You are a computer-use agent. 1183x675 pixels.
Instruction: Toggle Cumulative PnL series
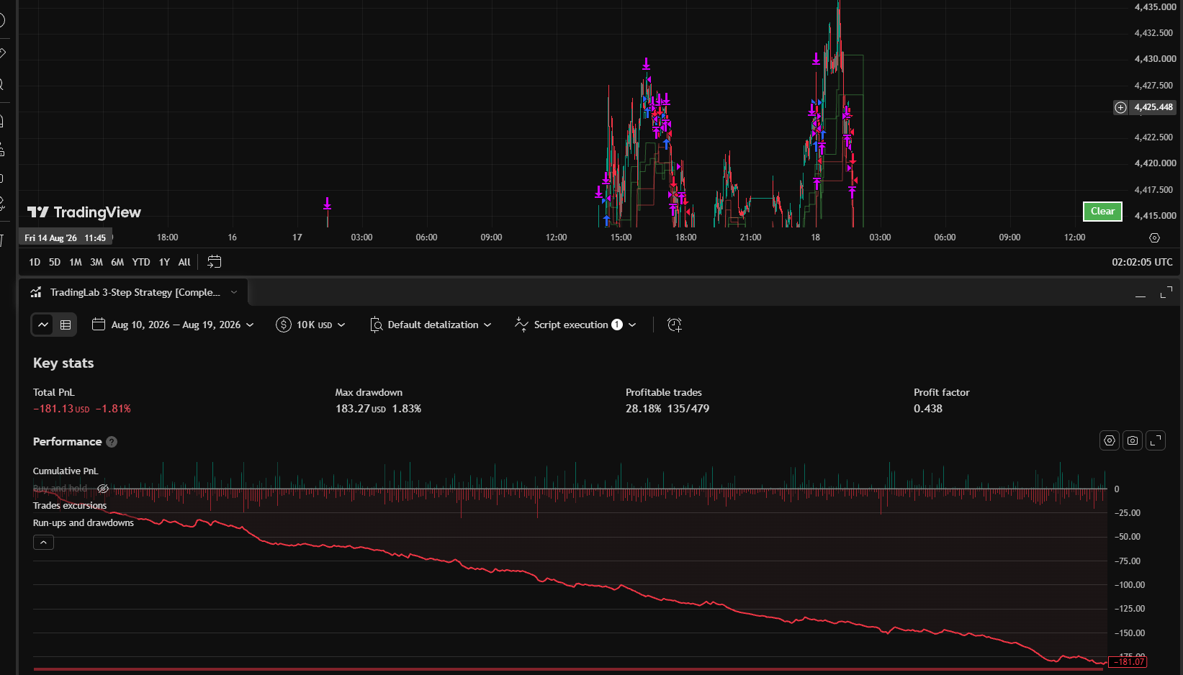(x=66, y=471)
